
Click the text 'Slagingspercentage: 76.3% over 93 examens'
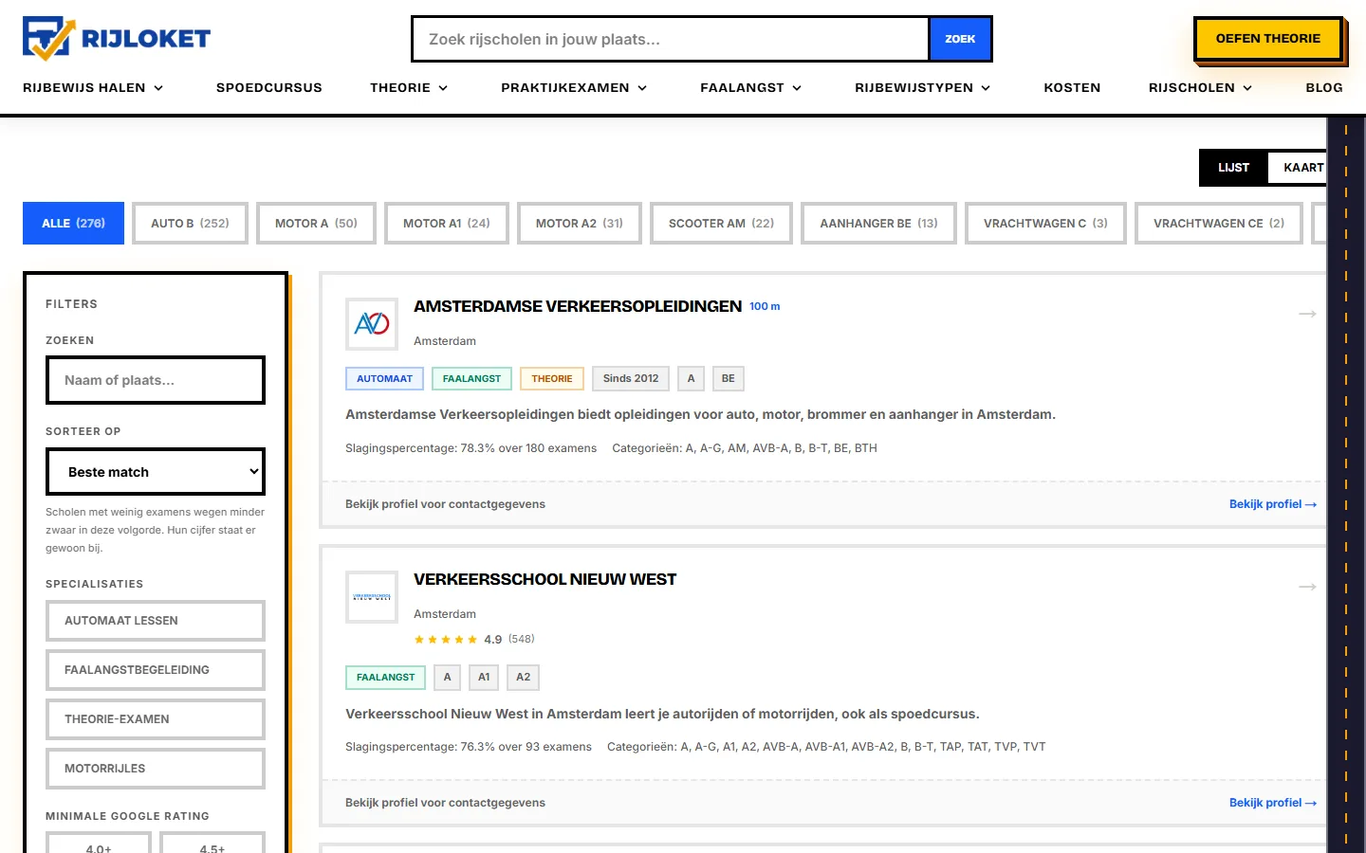pos(469,747)
